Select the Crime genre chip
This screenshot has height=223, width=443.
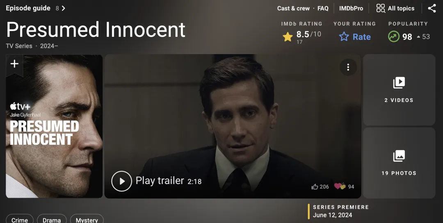point(20,219)
